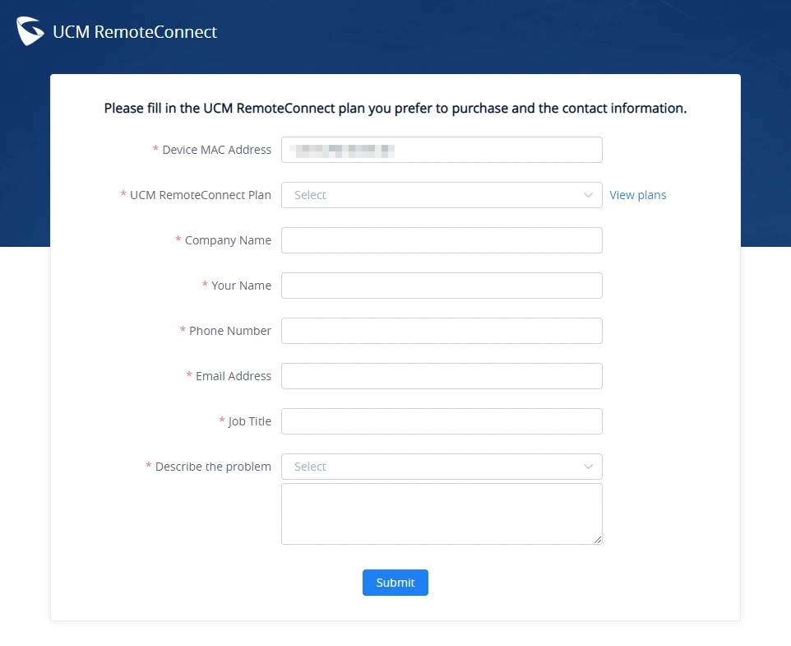Click the Describe the problem label
Image resolution: width=791 pixels, height=646 pixels.
[213, 467]
